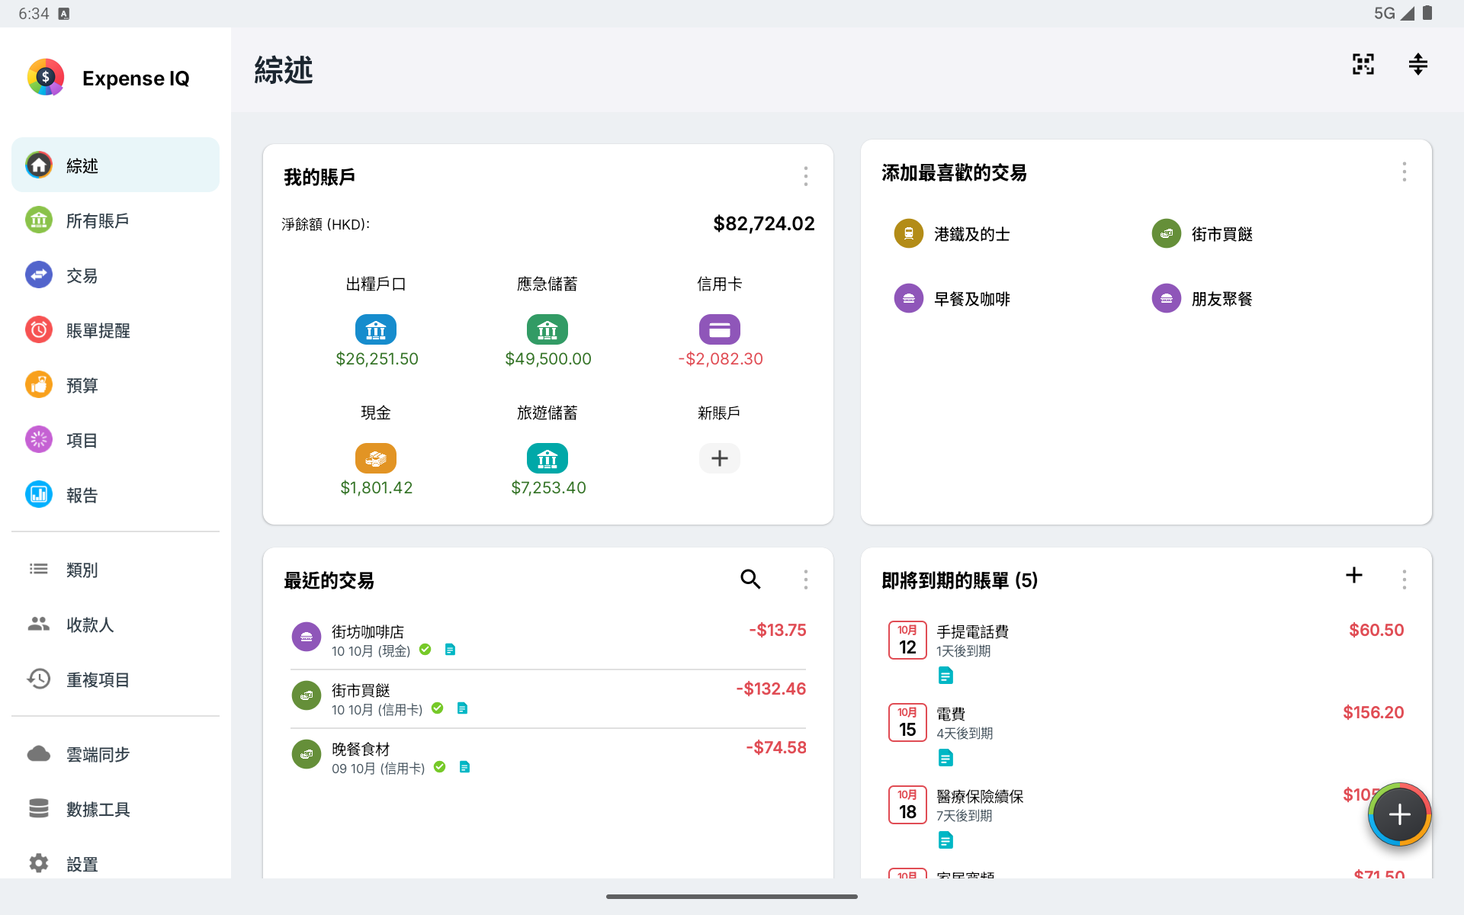This screenshot has height=915, width=1464.
Task: Add a new account with 新賬戶 plus
Action: (720, 458)
